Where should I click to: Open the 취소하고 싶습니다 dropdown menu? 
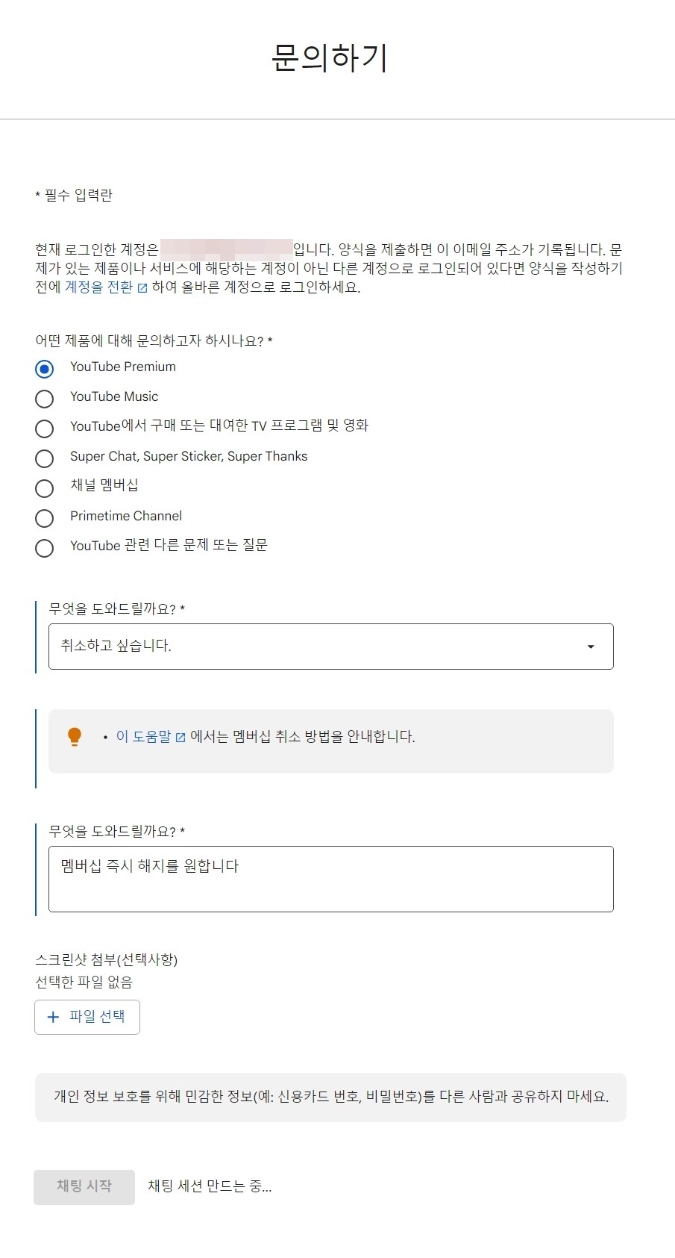coord(331,647)
